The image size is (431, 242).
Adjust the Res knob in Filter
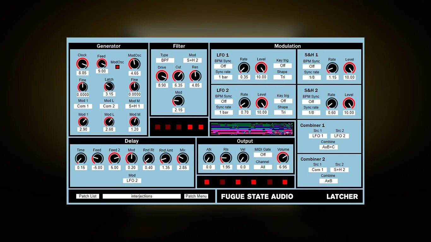point(195,76)
